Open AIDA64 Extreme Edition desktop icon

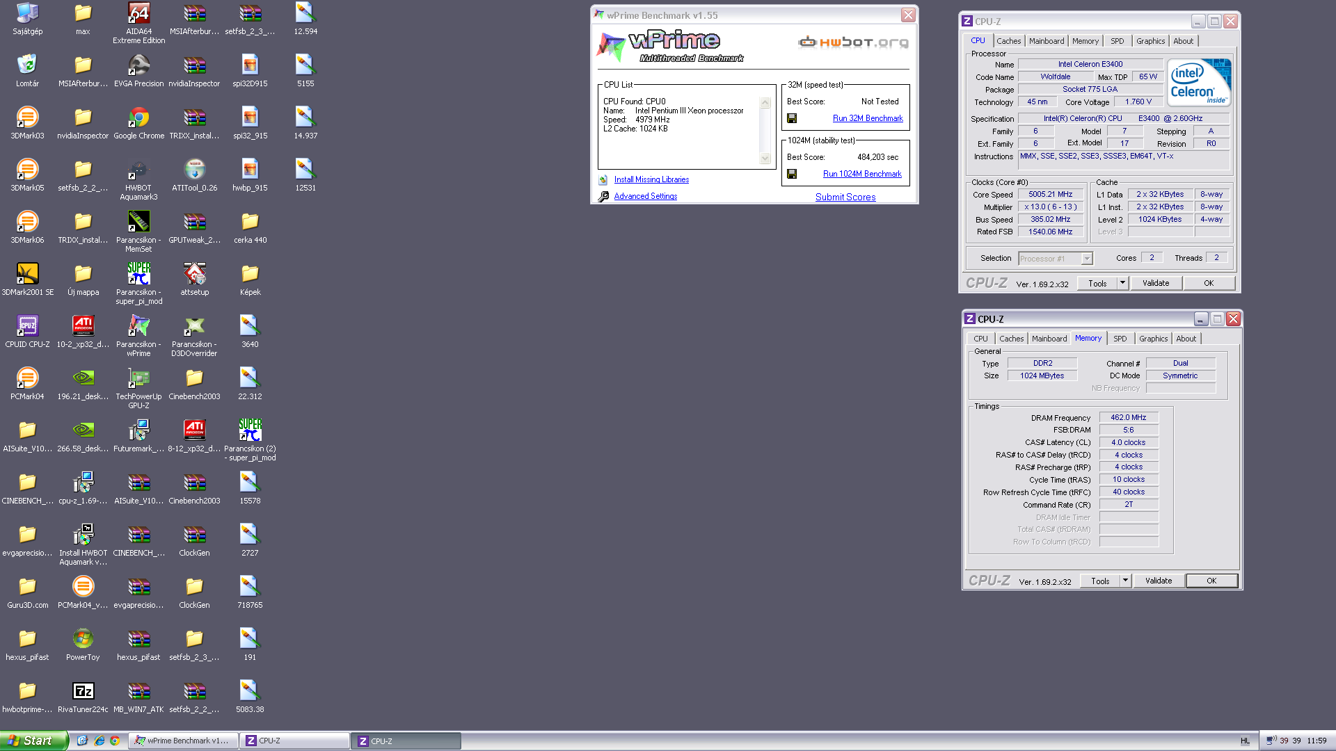(x=138, y=13)
